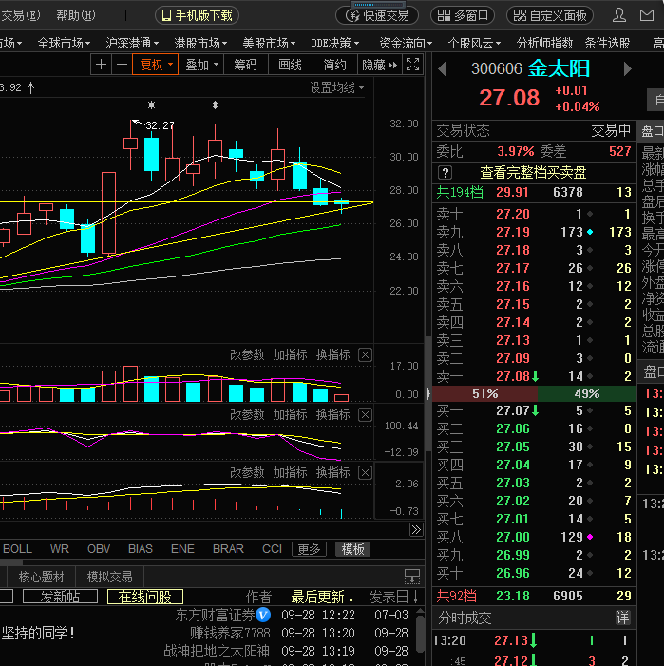664x666 pixels.
Task: Open the 叠加 dropdown
Action: click(201, 65)
